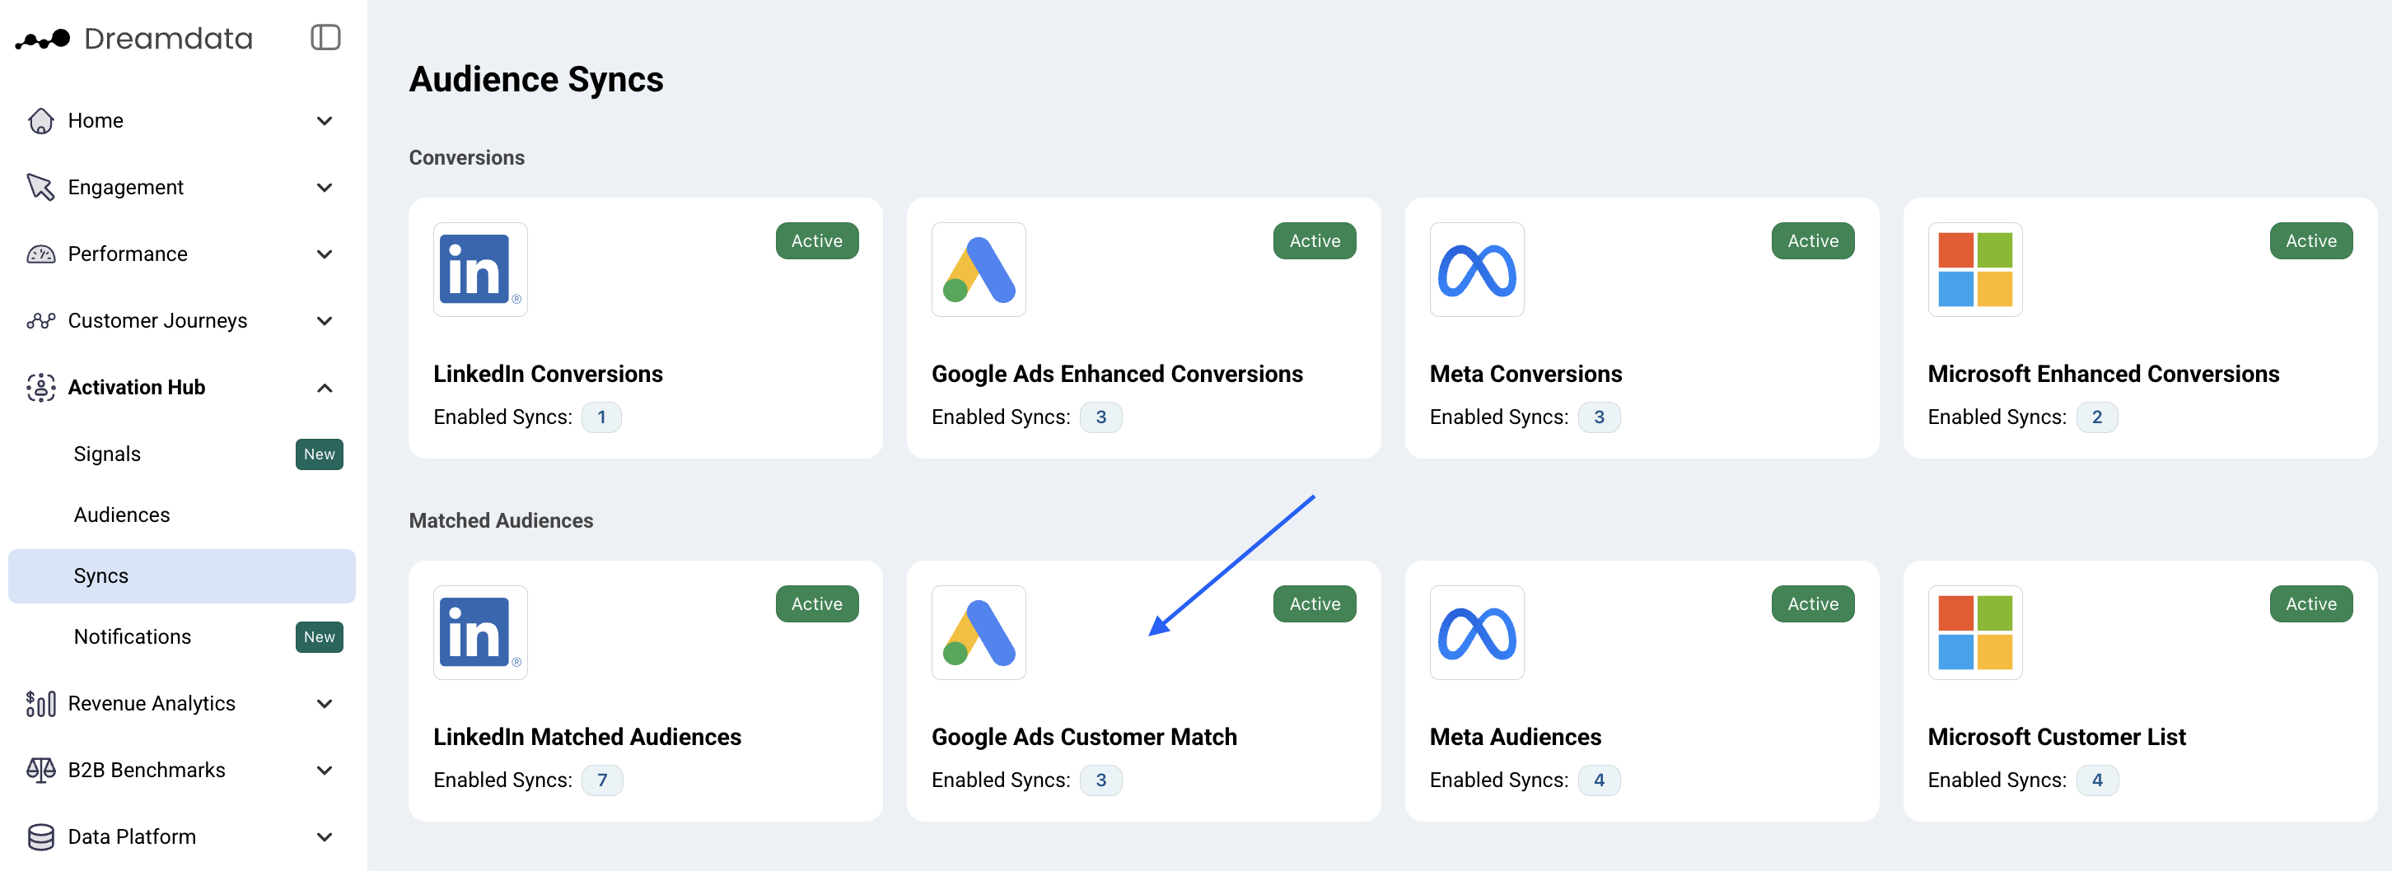Click the Microsoft Enhanced Conversions logo
This screenshot has width=2392, height=871.
tap(1975, 270)
